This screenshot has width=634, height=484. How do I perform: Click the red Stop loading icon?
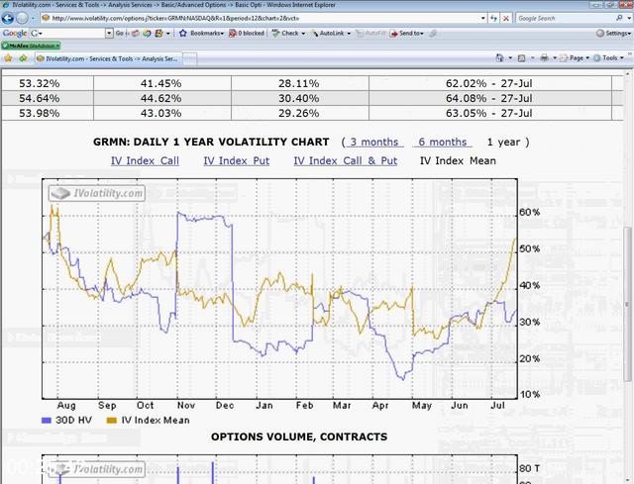tap(506, 18)
